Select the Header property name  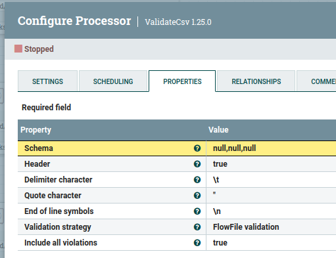coord(37,164)
